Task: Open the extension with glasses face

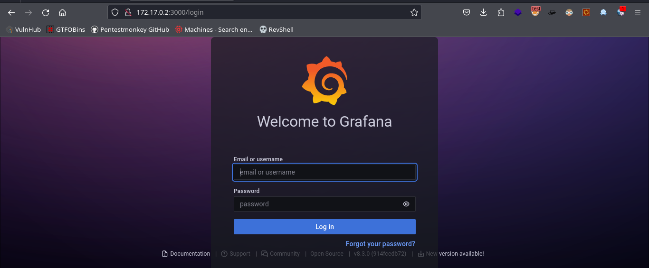Action: (569, 12)
